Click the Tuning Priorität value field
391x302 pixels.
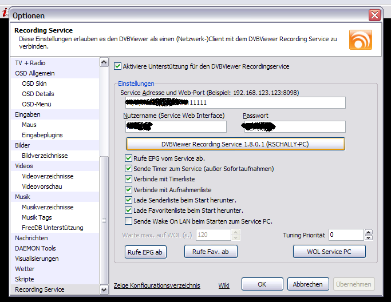coord(346,235)
